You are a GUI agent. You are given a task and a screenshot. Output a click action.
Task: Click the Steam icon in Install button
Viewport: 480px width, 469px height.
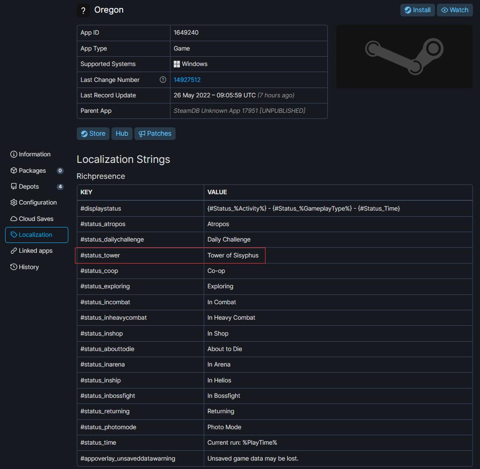(x=408, y=10)
